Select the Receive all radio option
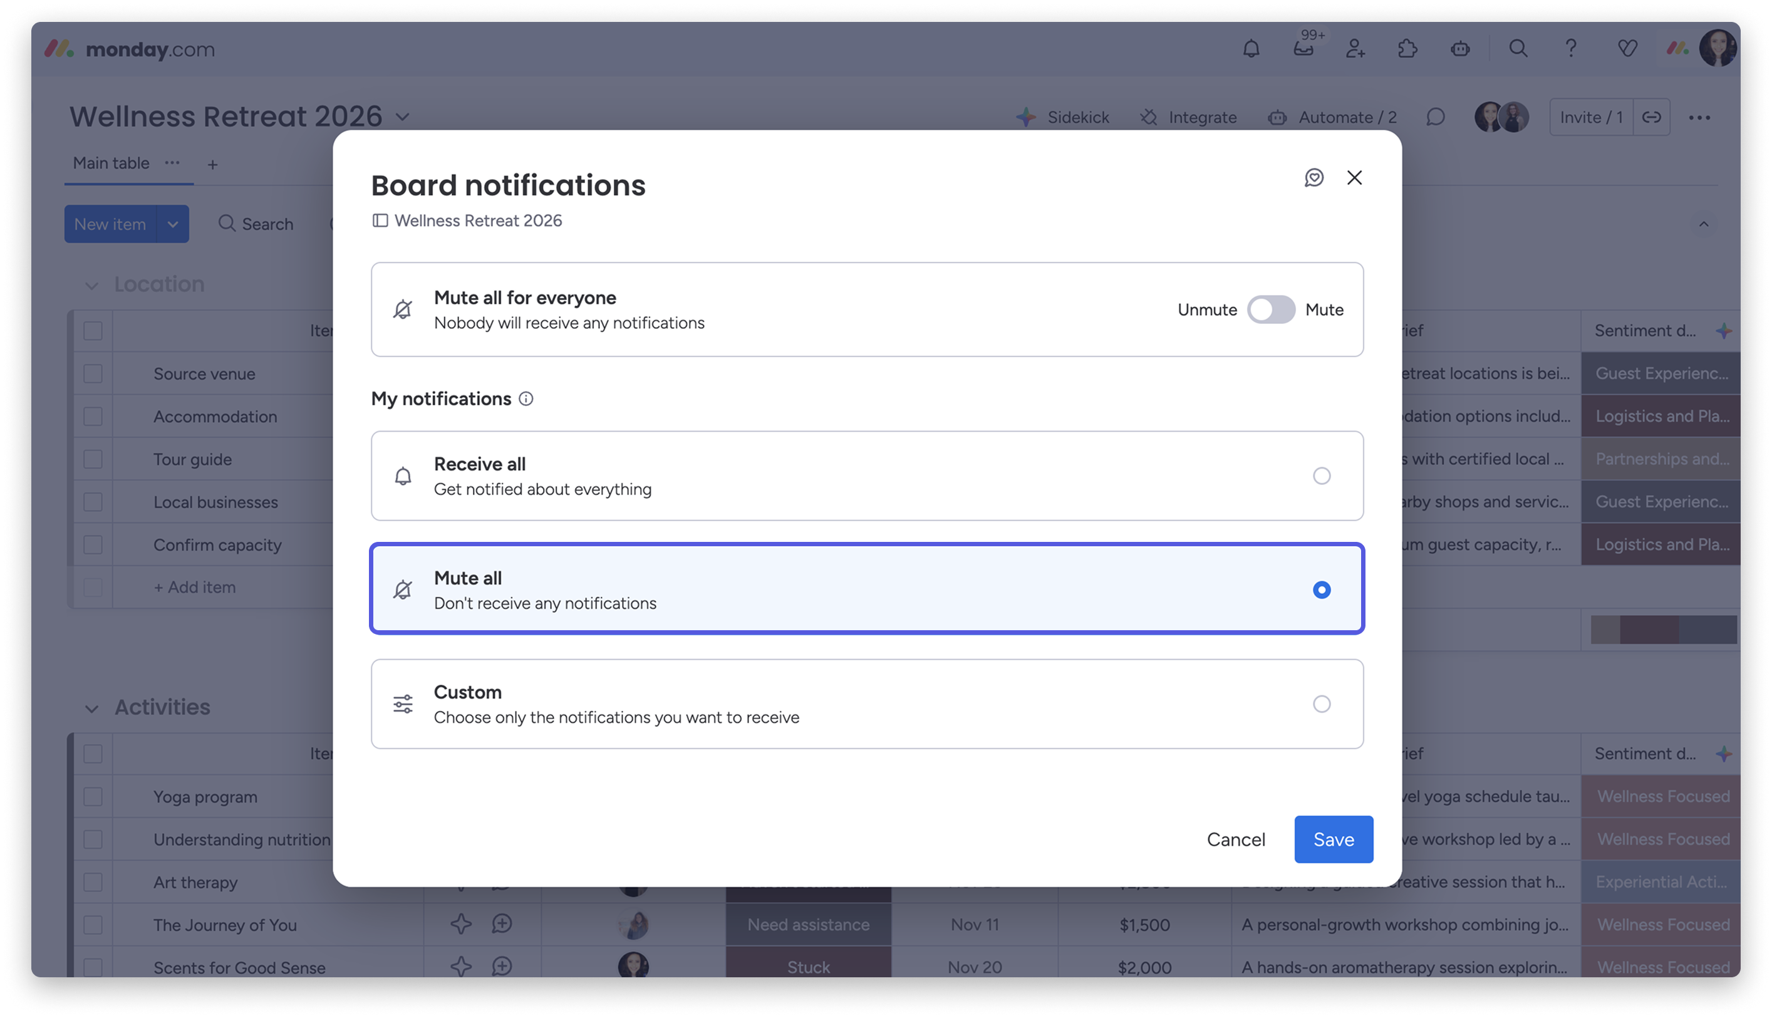 [1321, 476]
